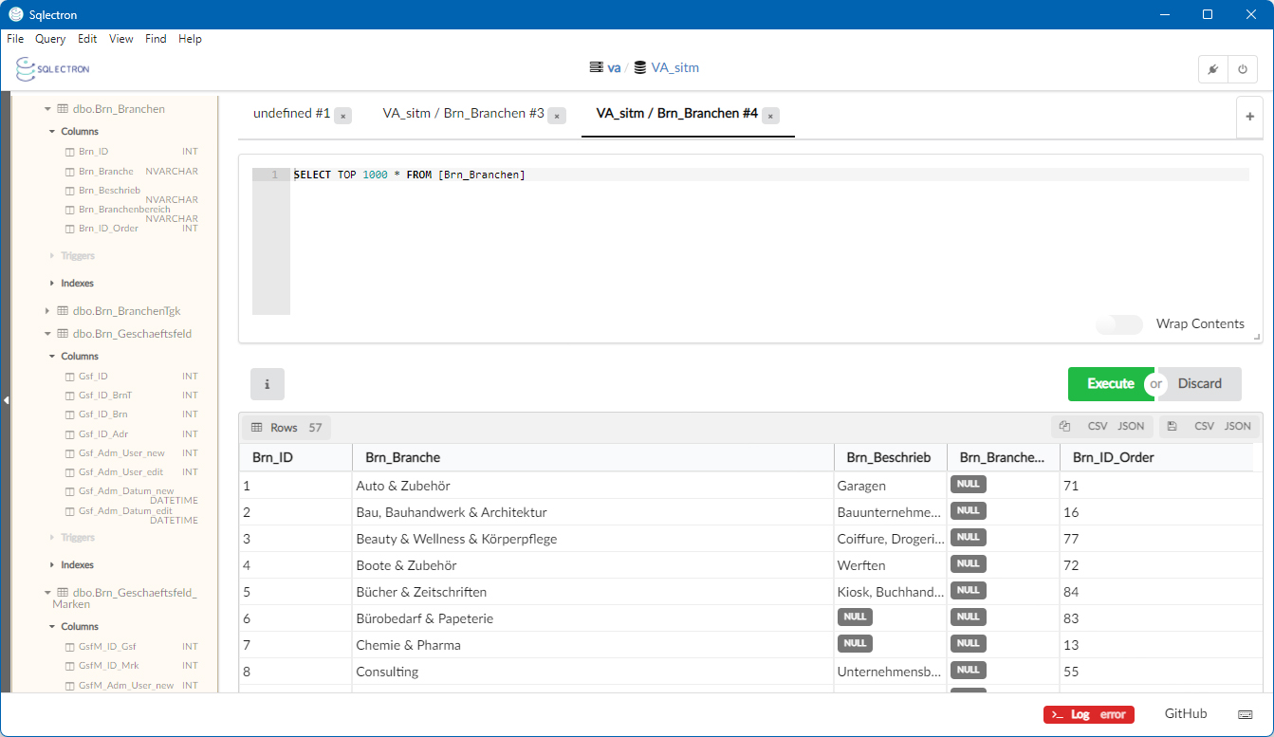Toggle the Wrap Contents switch
This screenshot has width=1274, height=737.
point(1119,324)
